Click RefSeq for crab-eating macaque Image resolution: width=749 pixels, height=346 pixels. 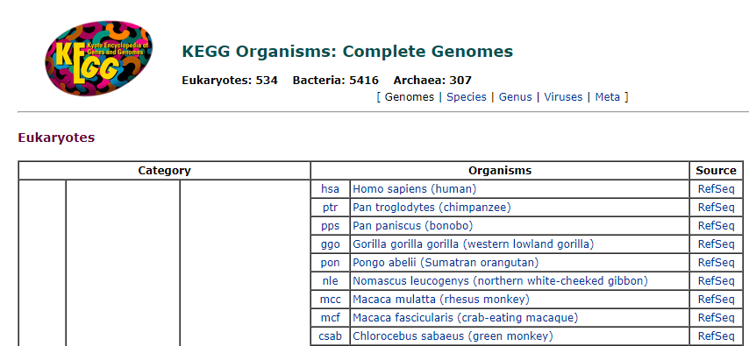click(716, 317)
